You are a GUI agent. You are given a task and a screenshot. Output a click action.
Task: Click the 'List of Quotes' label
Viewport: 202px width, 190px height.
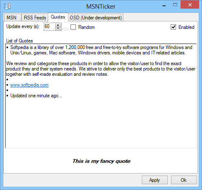[19, 41]
